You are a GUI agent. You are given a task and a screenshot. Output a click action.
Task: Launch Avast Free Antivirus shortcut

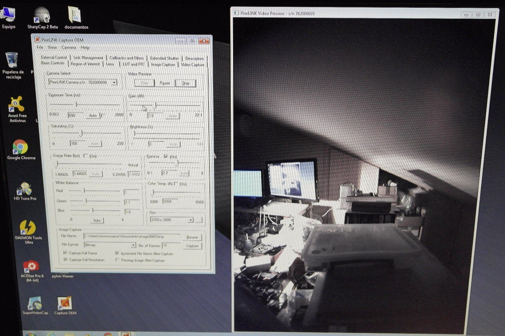pyautogui.click(x=17, y=109)
